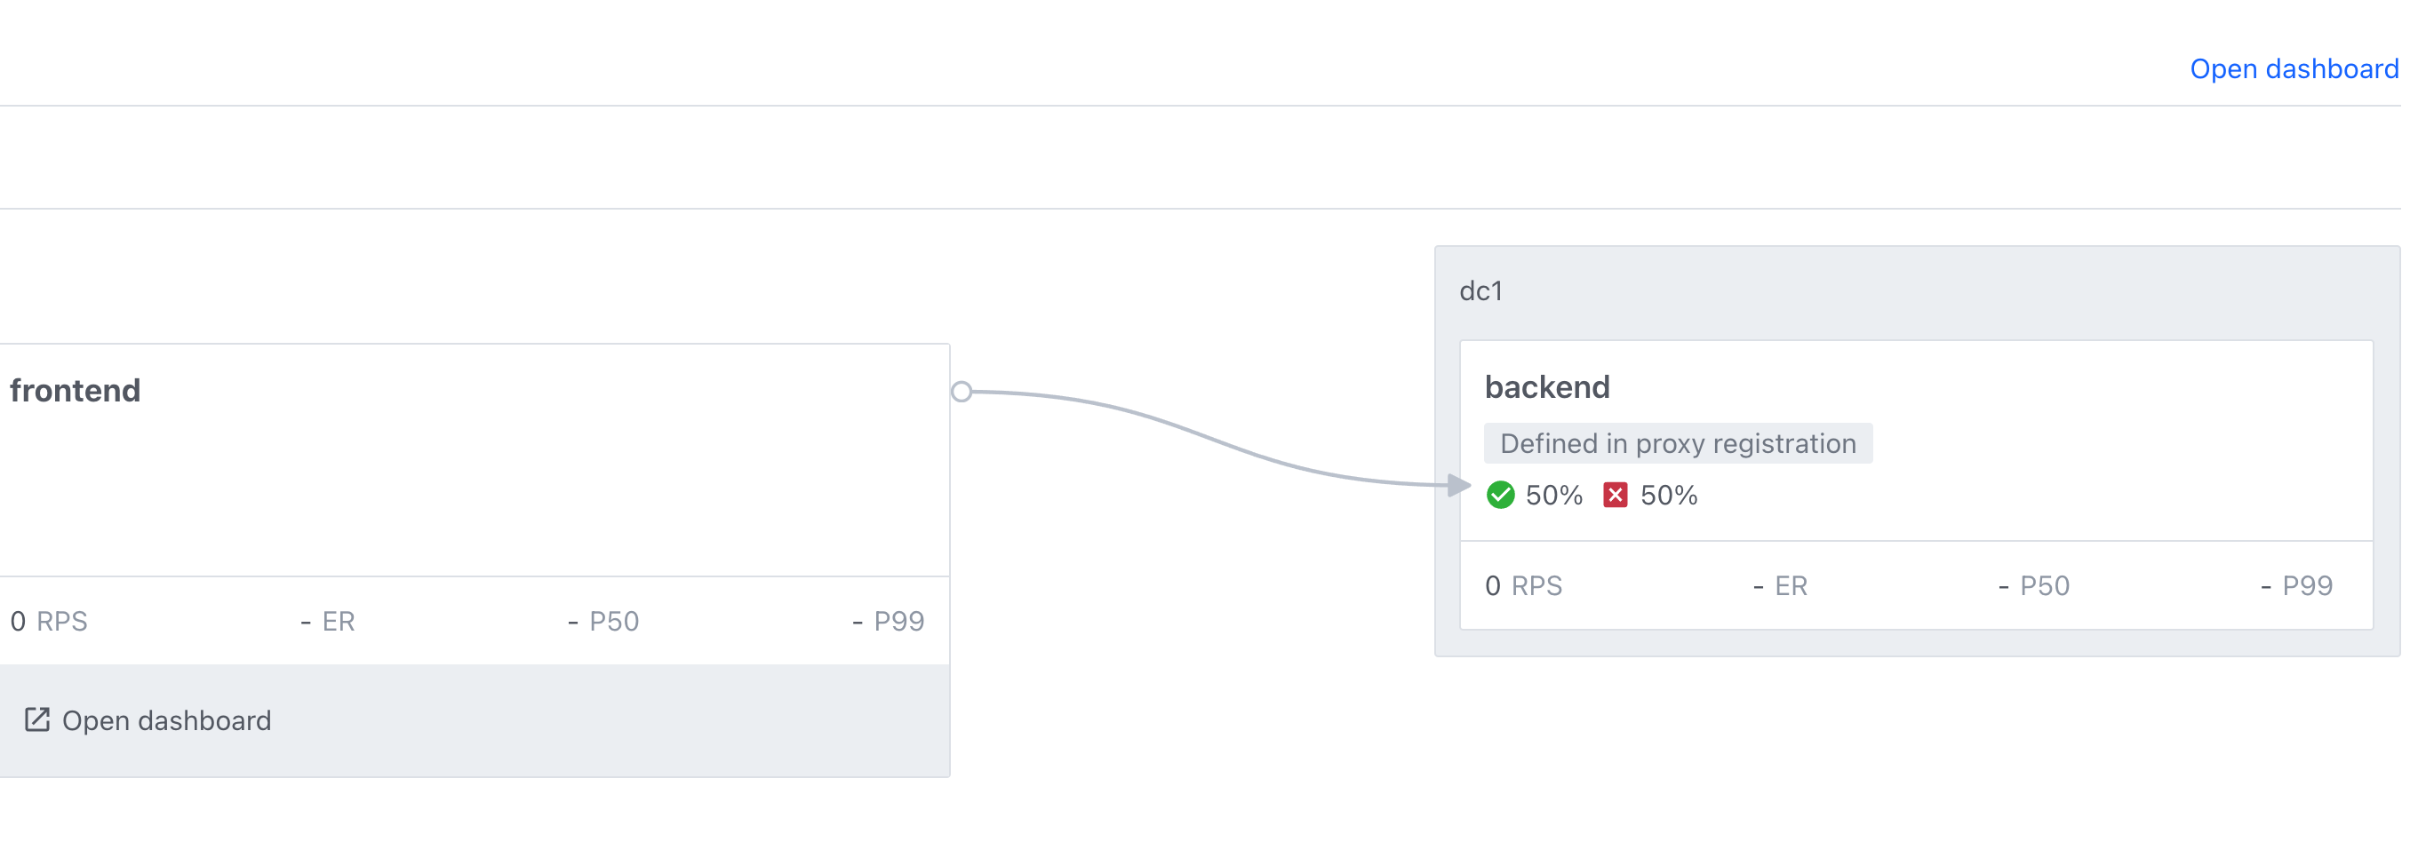Image resolution: width=2410 pixels, height=842 pixels.
Task: Click the external-link icon beside Open dashboard
Action: click(37, 719)
